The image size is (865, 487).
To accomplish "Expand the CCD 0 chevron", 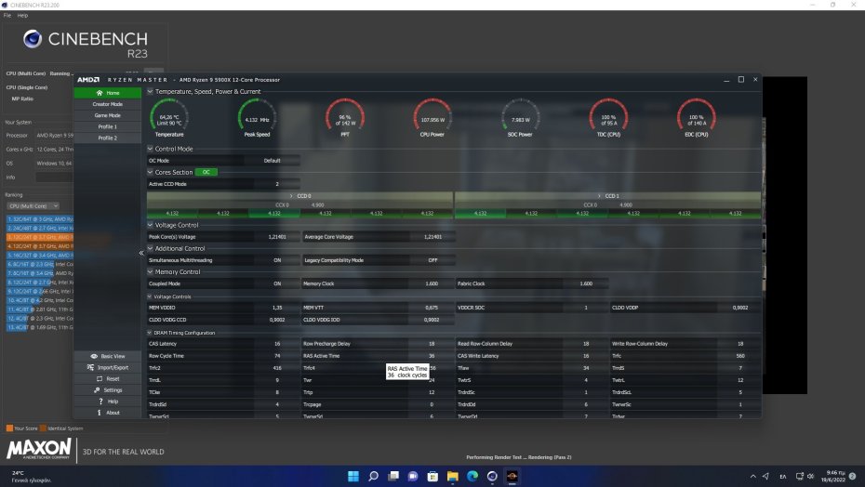I will point(291,196).
